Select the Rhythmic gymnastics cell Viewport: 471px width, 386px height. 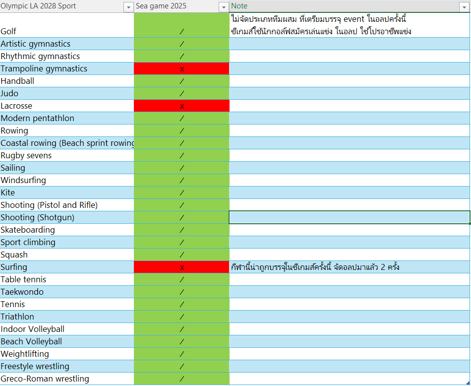coord(67,56)
